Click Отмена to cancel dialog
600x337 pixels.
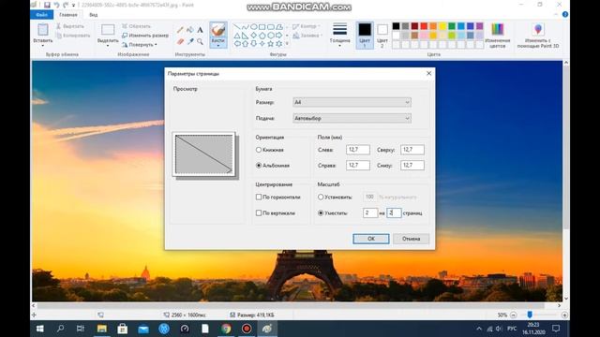click(x=411, y=239)
